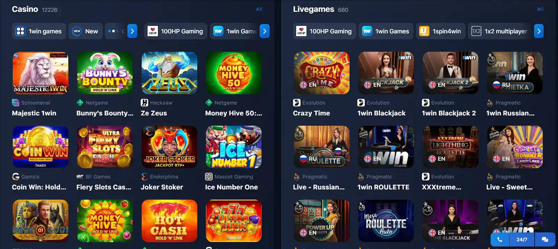This screenshot has height=249, width=558.
Task: Click the phone call support icon
Action: [500, 240]
